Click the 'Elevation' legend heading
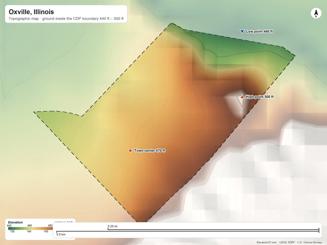Screen dimensions: 327x245 click(x=16, y=222)
